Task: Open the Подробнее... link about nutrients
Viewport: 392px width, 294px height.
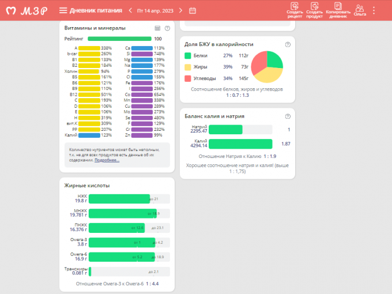Action: (x=107, y=160)
